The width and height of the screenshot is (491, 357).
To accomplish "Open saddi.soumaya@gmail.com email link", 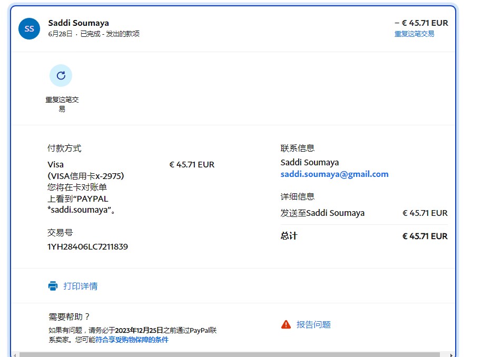I will point(334,174).
